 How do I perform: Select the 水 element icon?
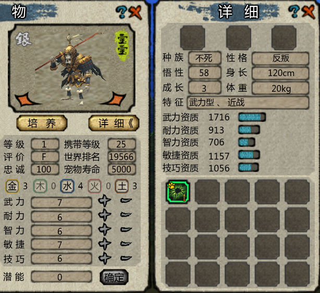click(x=67, y=186)
